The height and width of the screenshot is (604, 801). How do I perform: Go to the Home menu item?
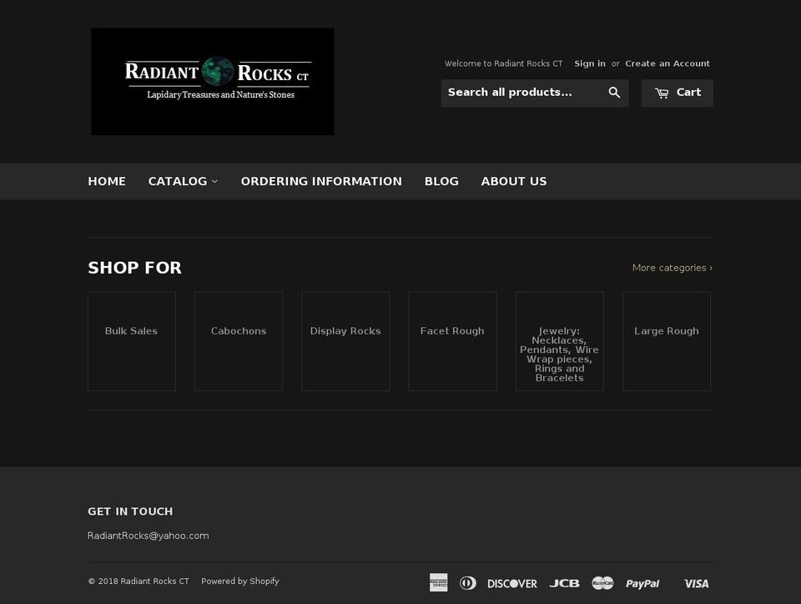coord(107,181)
